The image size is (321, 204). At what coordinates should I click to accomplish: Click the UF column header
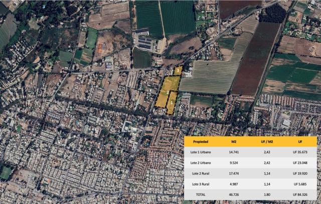300,142
